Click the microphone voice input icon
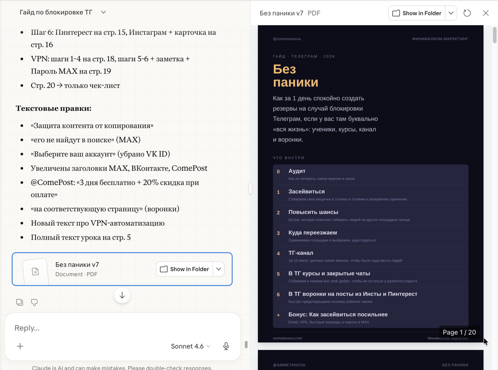This screenshot has height=370, width=498. 226,346
